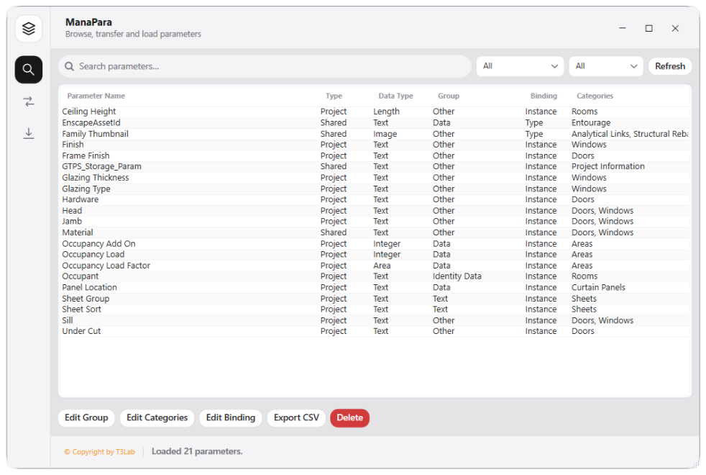Select the Family Thumbnail row
This screenshot has width=706, height=475.
tap(375, 134)
